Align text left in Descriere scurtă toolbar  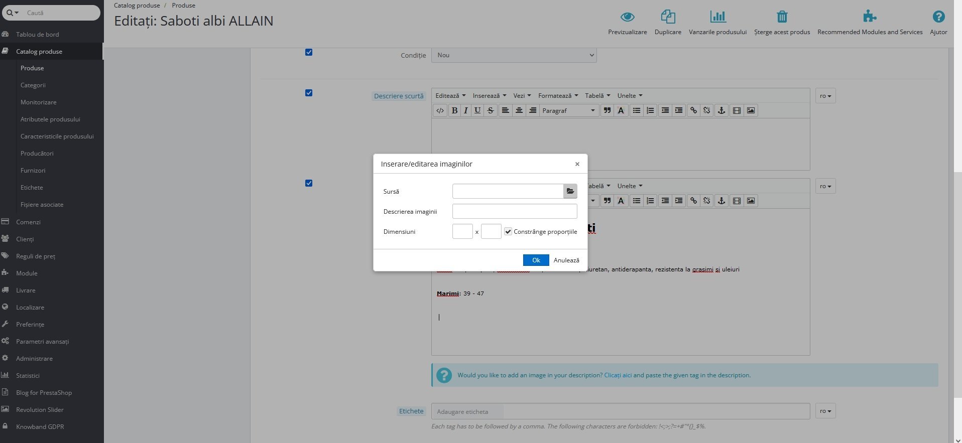[506, 110]
